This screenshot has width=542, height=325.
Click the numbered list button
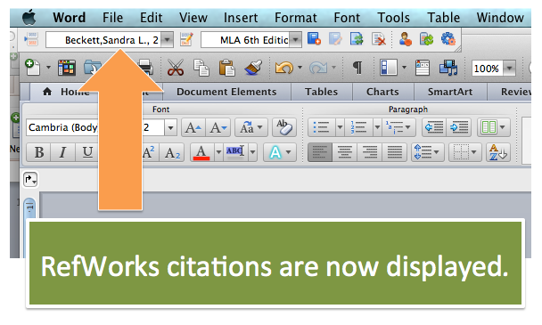click(x=359, y=127)
